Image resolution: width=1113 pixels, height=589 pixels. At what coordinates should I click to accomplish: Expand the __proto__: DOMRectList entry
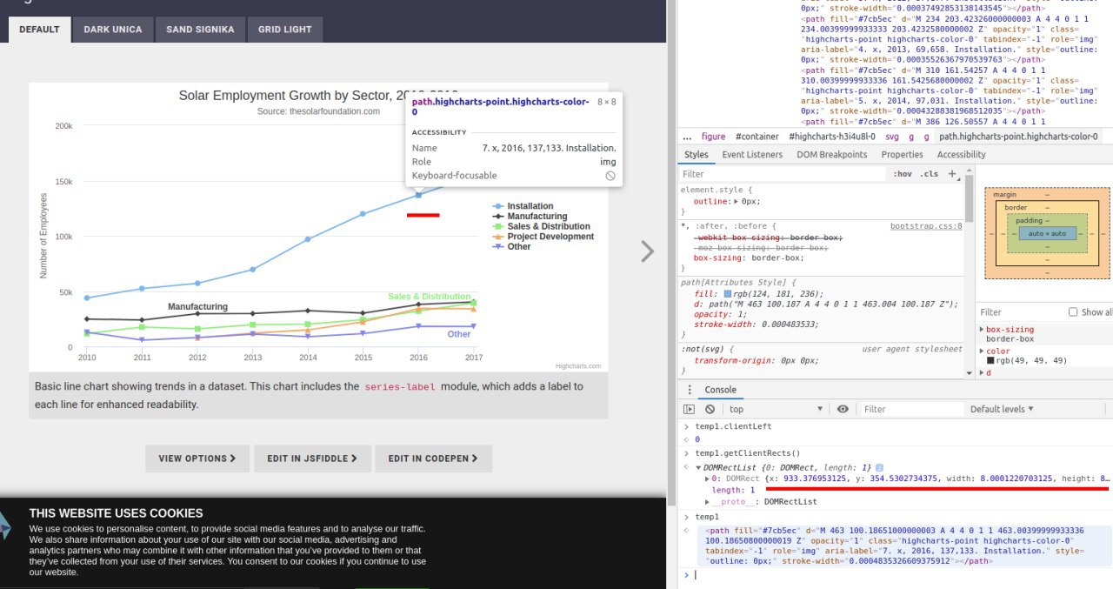[708, 502]
